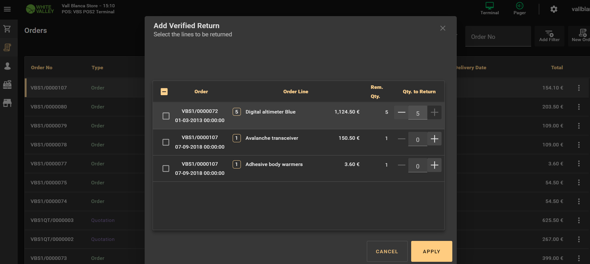590x264 pixels.
Task: Increase Adhesive body warmers return quantity
Action: click(x=434, y=165)
